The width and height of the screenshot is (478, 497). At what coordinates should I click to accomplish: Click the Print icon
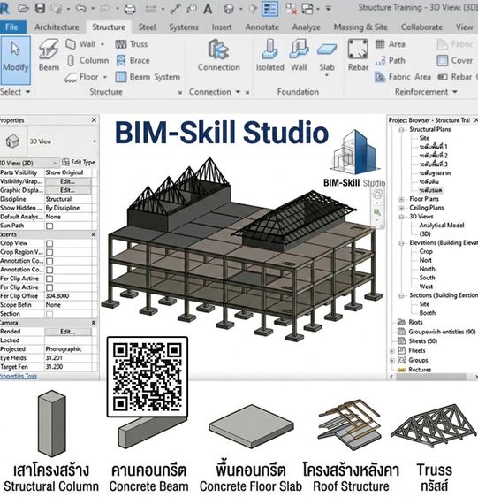130,9
